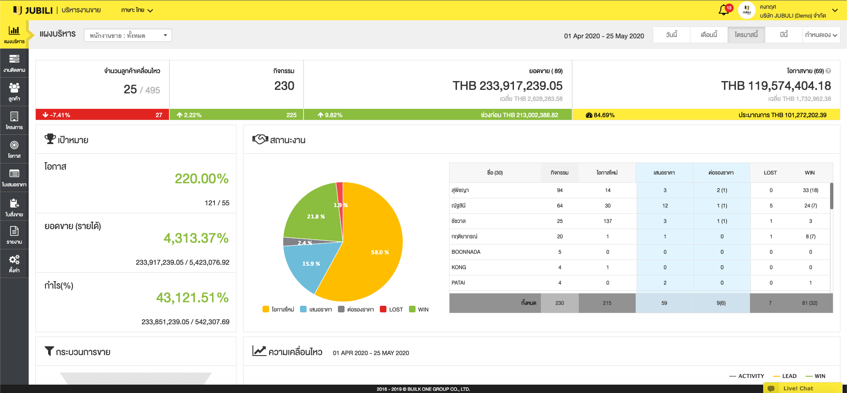
Task: Open the พนักงานขาย salesperson dropdown
Action: [x=128, y=35]
